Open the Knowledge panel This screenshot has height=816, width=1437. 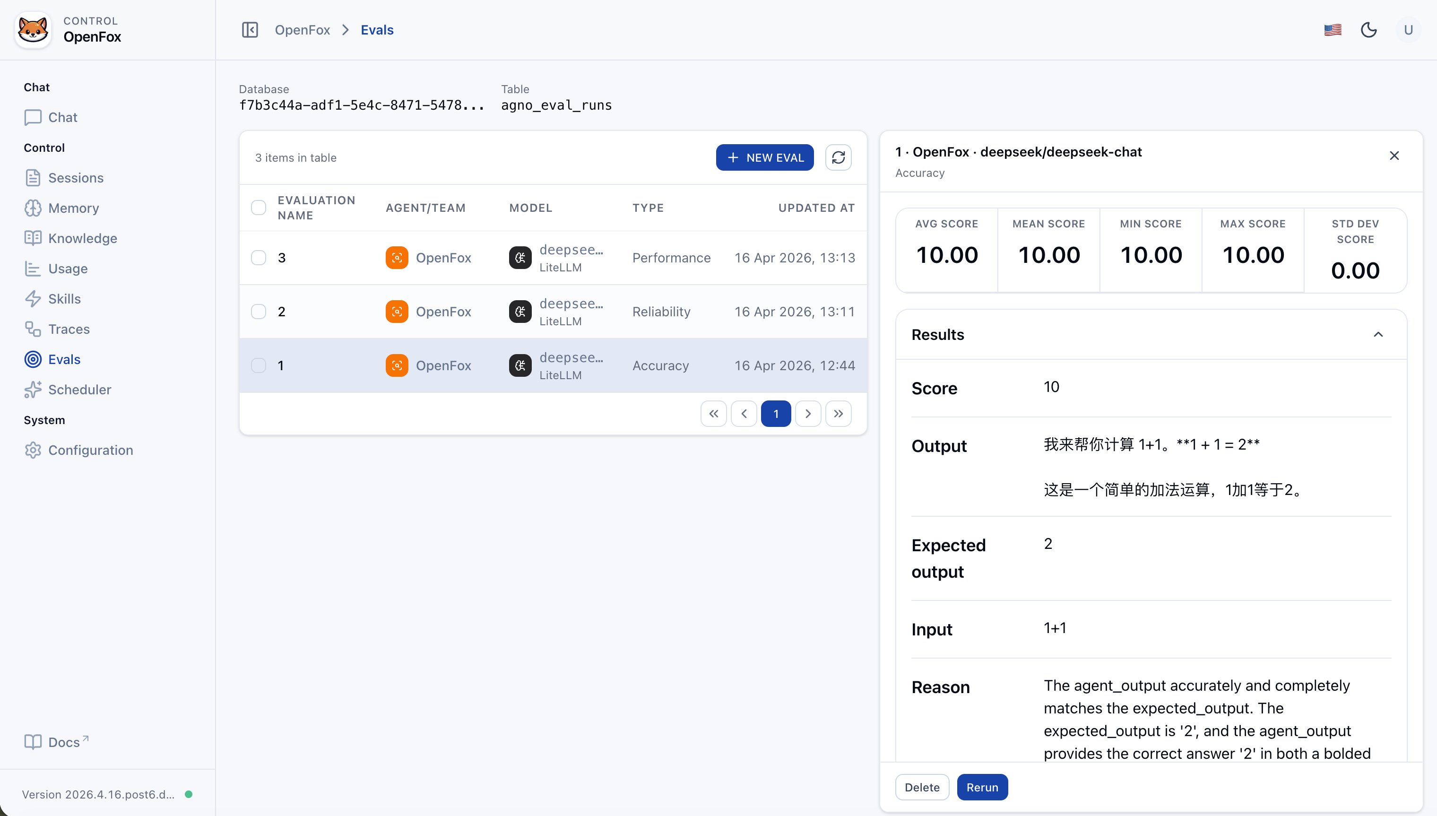tap(82, 238)
